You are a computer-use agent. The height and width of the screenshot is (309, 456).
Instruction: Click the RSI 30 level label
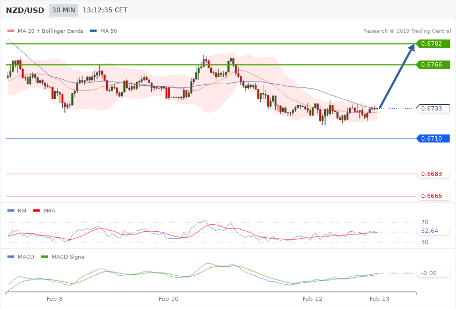[x=424, y=242]
